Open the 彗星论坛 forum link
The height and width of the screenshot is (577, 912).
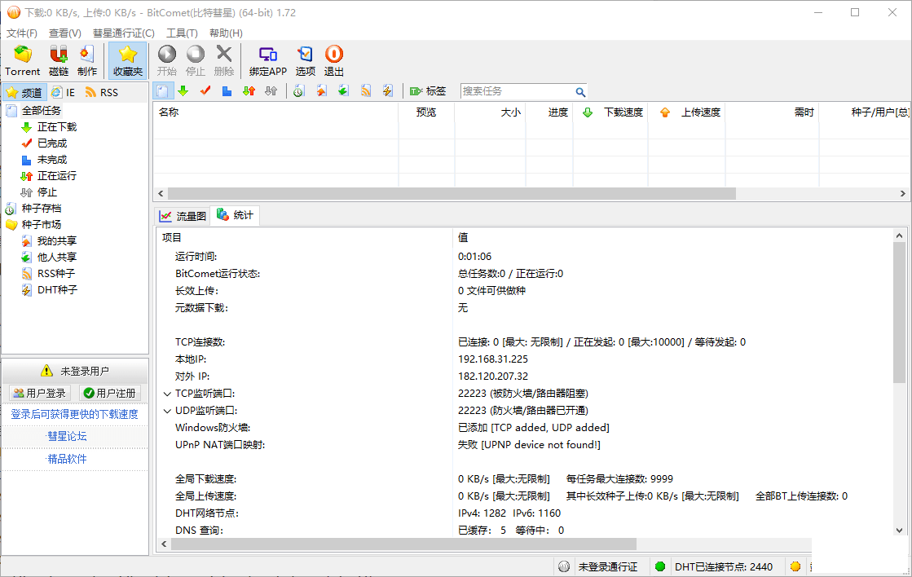coord(67,436)
